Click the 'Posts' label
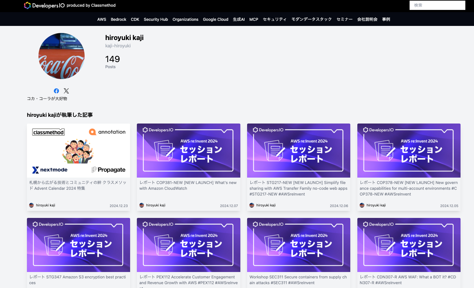 click(x=110, y=67)
